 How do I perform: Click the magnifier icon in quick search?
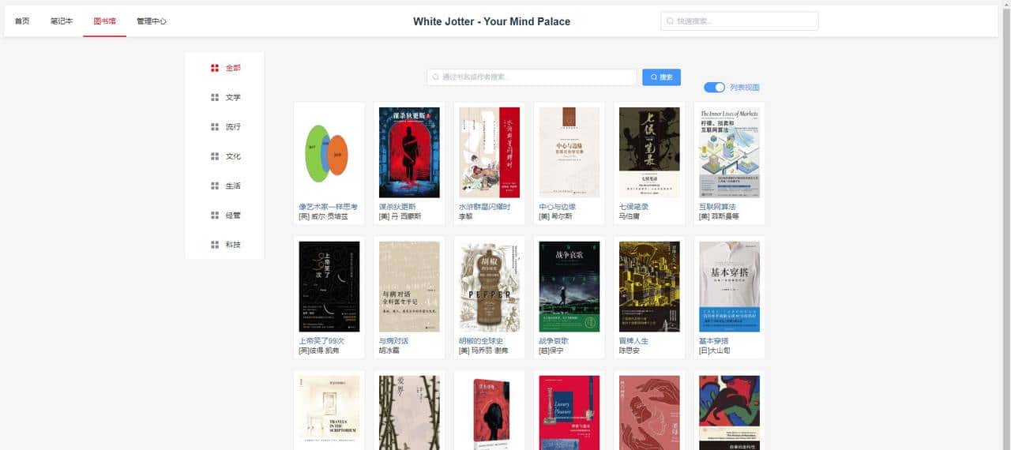click(x=671, y=21)
